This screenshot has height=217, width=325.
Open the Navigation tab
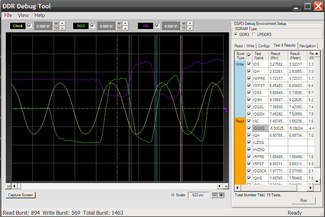pos(307,46)
